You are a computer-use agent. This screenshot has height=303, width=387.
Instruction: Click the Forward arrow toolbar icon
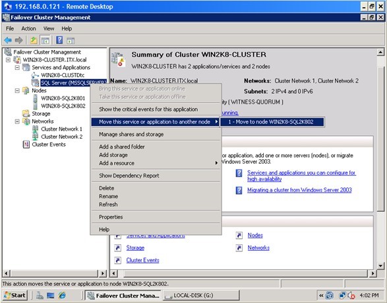click(x=18, y=40)
